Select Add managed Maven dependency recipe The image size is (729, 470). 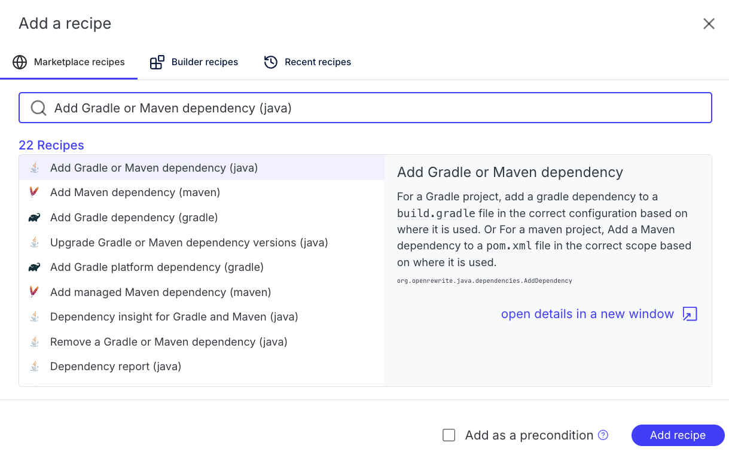tap(160, 292)
